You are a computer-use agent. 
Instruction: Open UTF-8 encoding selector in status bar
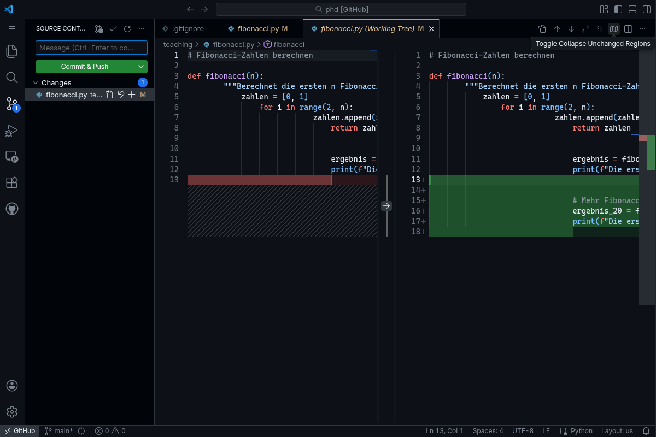coord(523,431)
